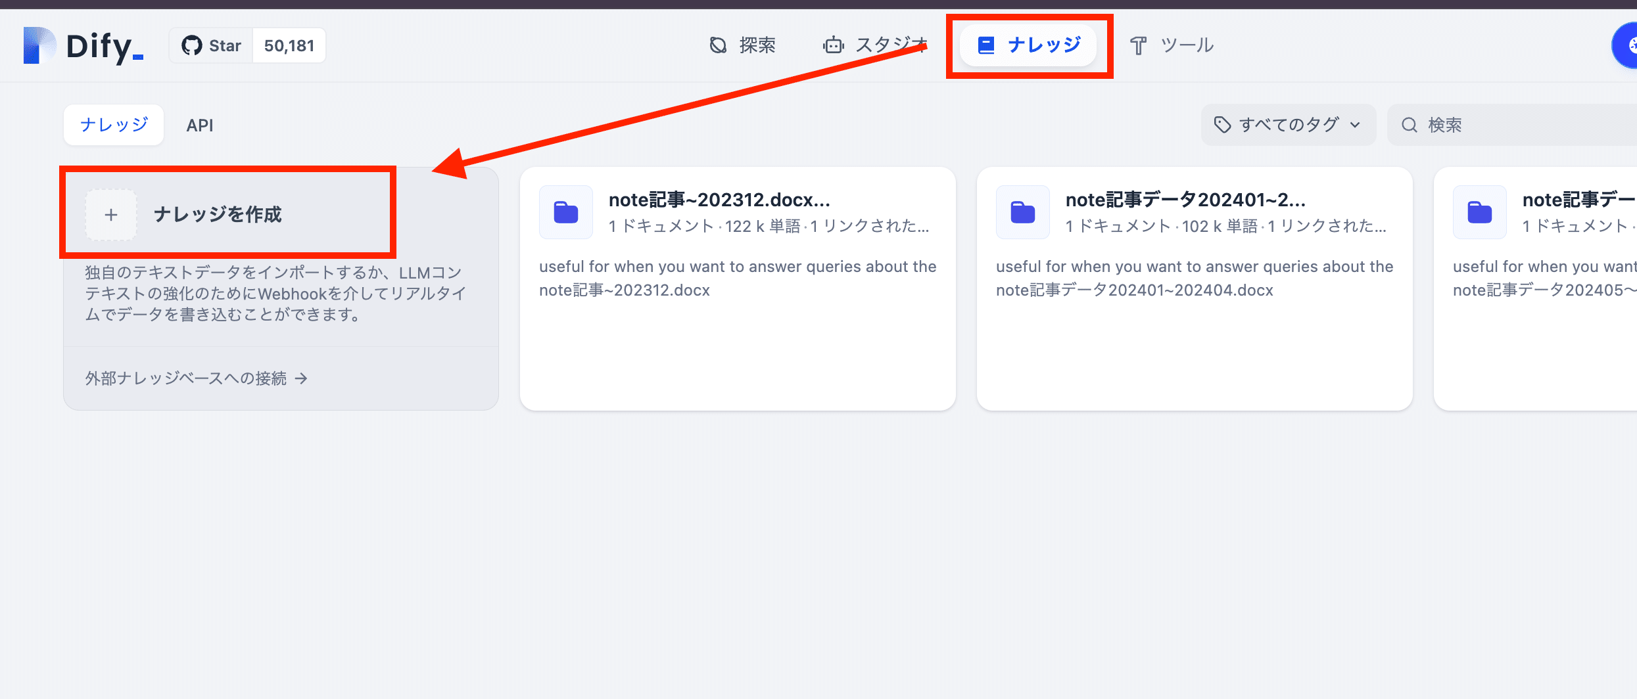Open 外部ナレッジベースへの接続 link
The image size is (1637, 699).
click(x=196, y=378)
